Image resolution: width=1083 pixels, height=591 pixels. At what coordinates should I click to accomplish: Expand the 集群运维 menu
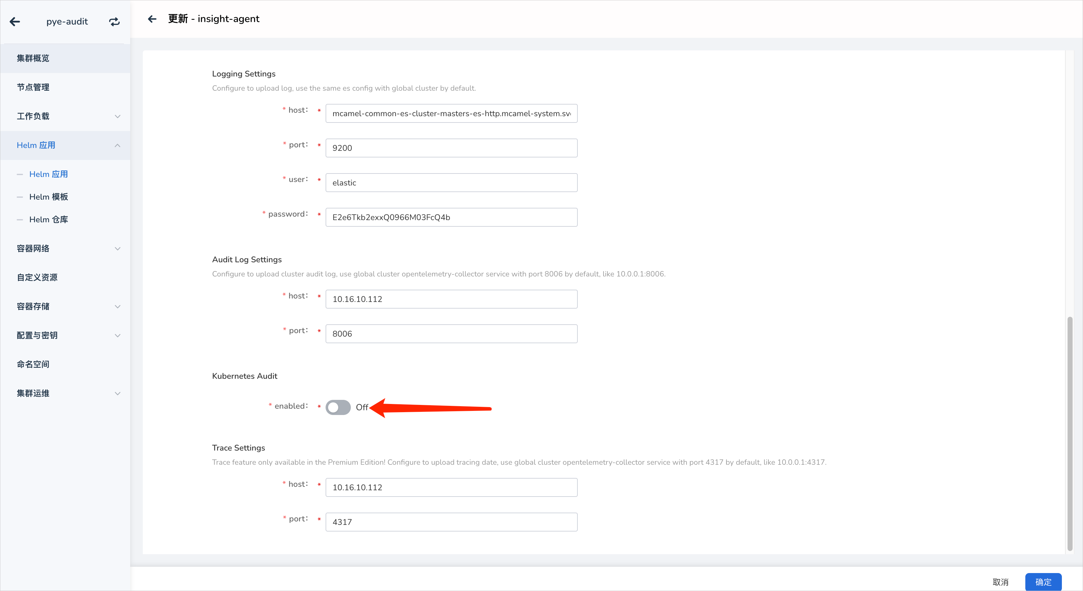click(x=65, y=394)
